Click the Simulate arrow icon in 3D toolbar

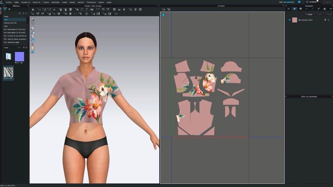pos(33,10)
